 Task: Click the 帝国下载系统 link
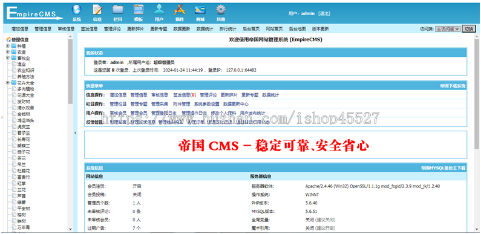point(453,86)
